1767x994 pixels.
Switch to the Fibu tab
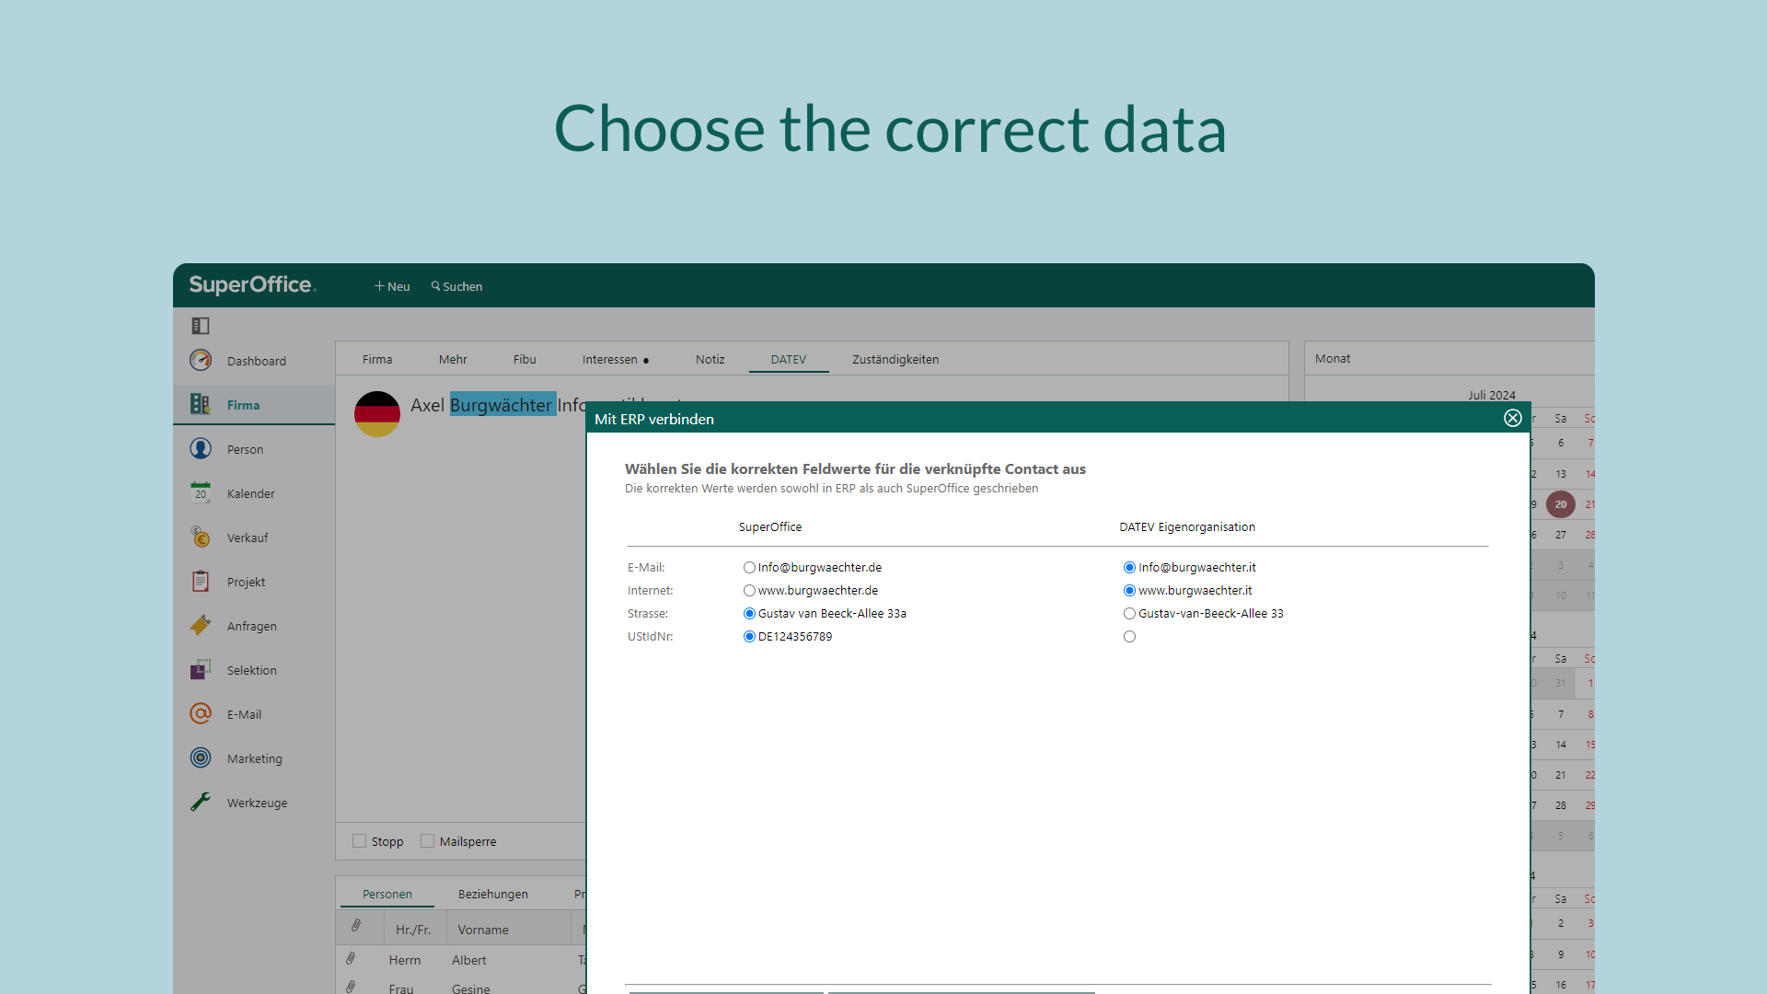pyautogui.click(x=525, y=359)
